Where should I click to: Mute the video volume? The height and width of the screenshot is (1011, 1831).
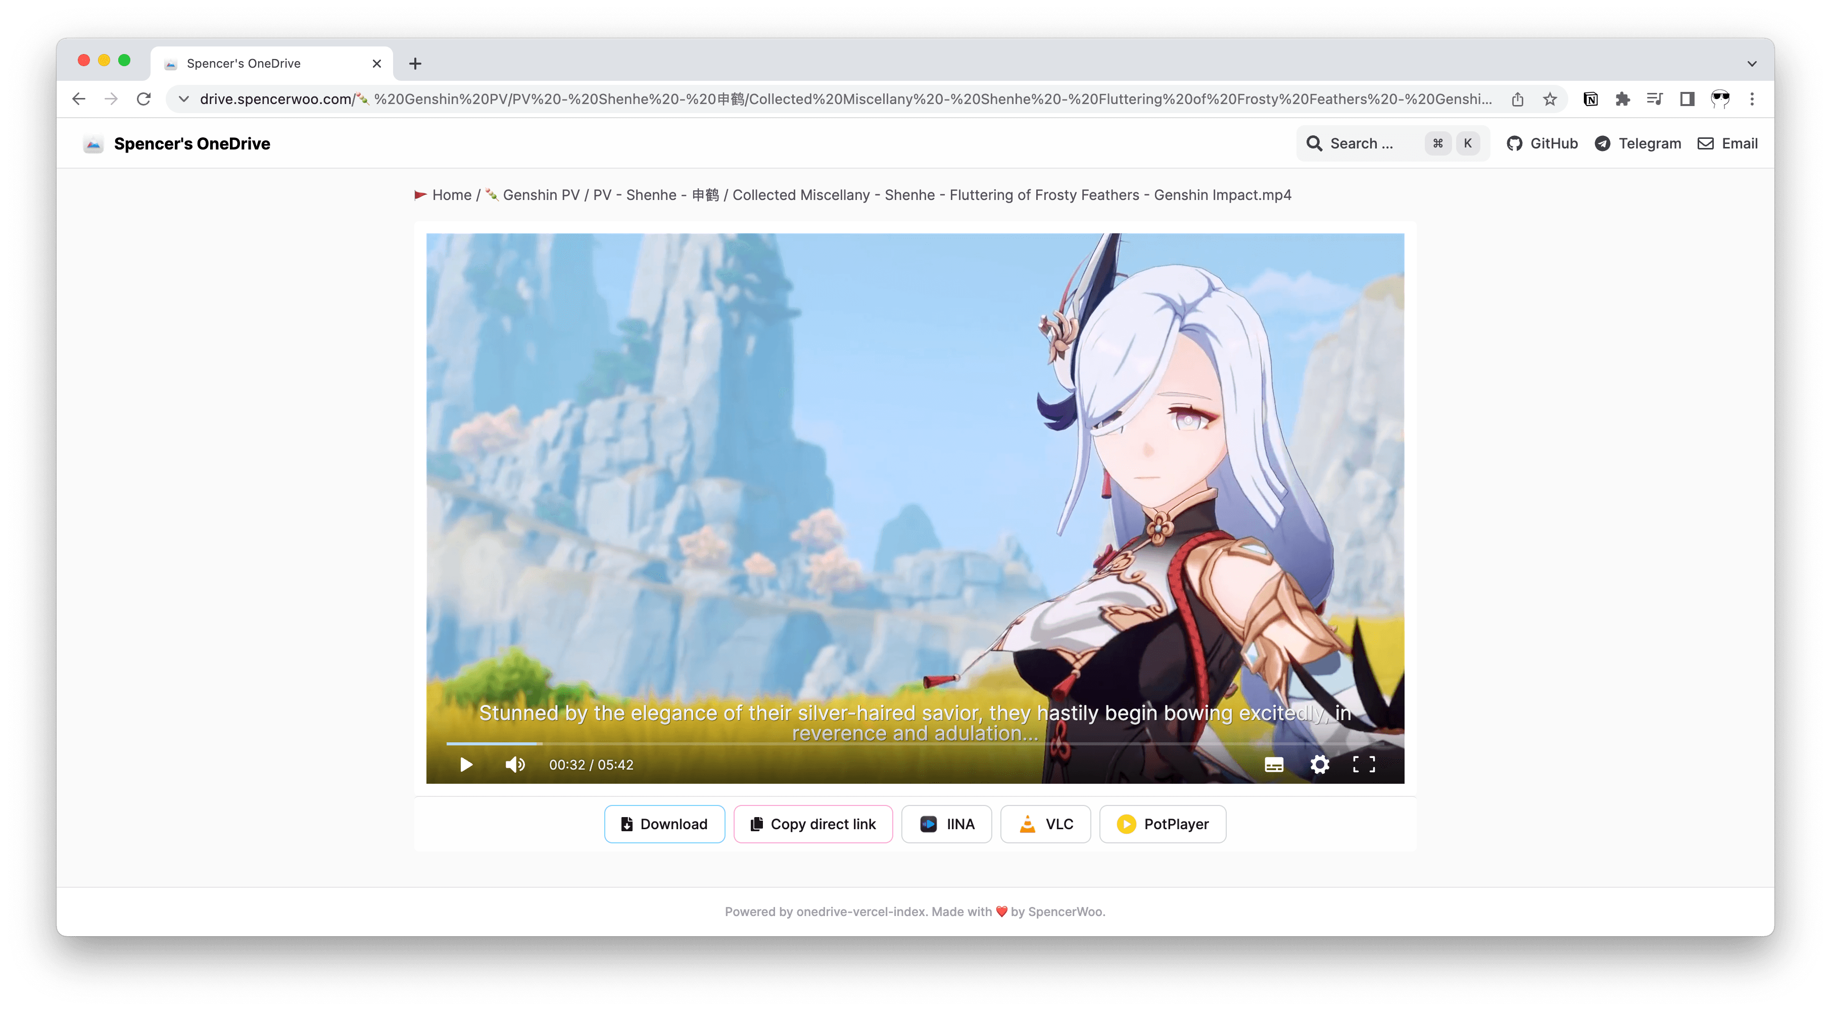(515, 765)
